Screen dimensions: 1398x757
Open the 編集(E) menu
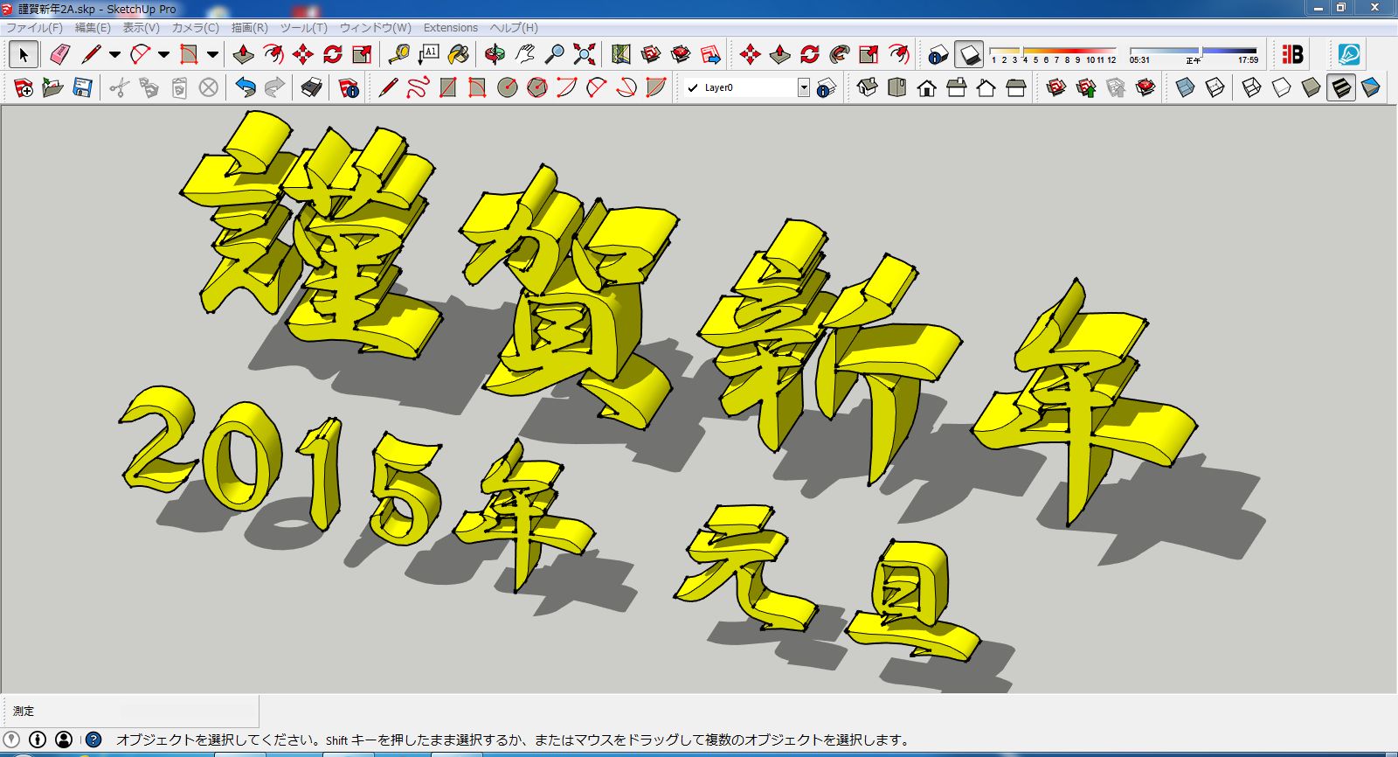(x=93, y=28)
